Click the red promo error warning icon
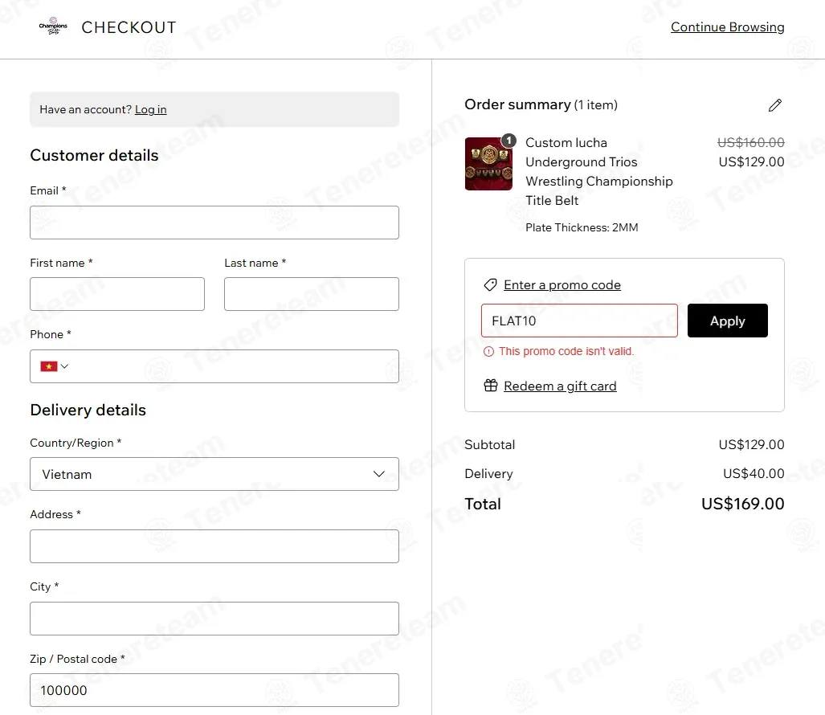Image resolution: width=825 pixels, height=715 pixels. 488,351
